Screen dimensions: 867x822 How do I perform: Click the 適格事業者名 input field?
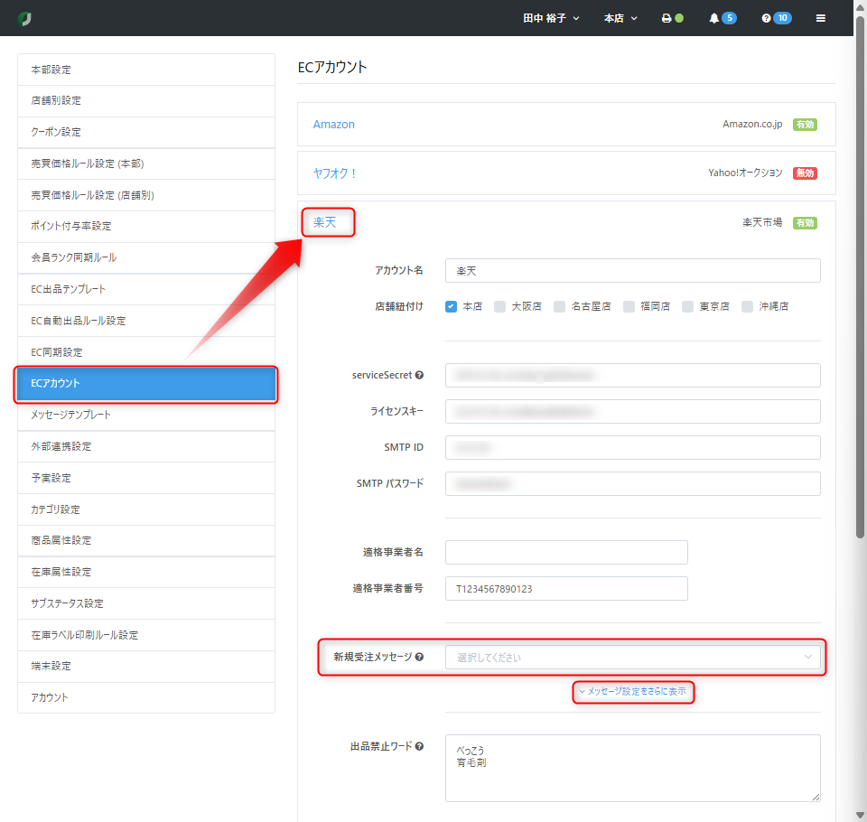coord(566,553)
